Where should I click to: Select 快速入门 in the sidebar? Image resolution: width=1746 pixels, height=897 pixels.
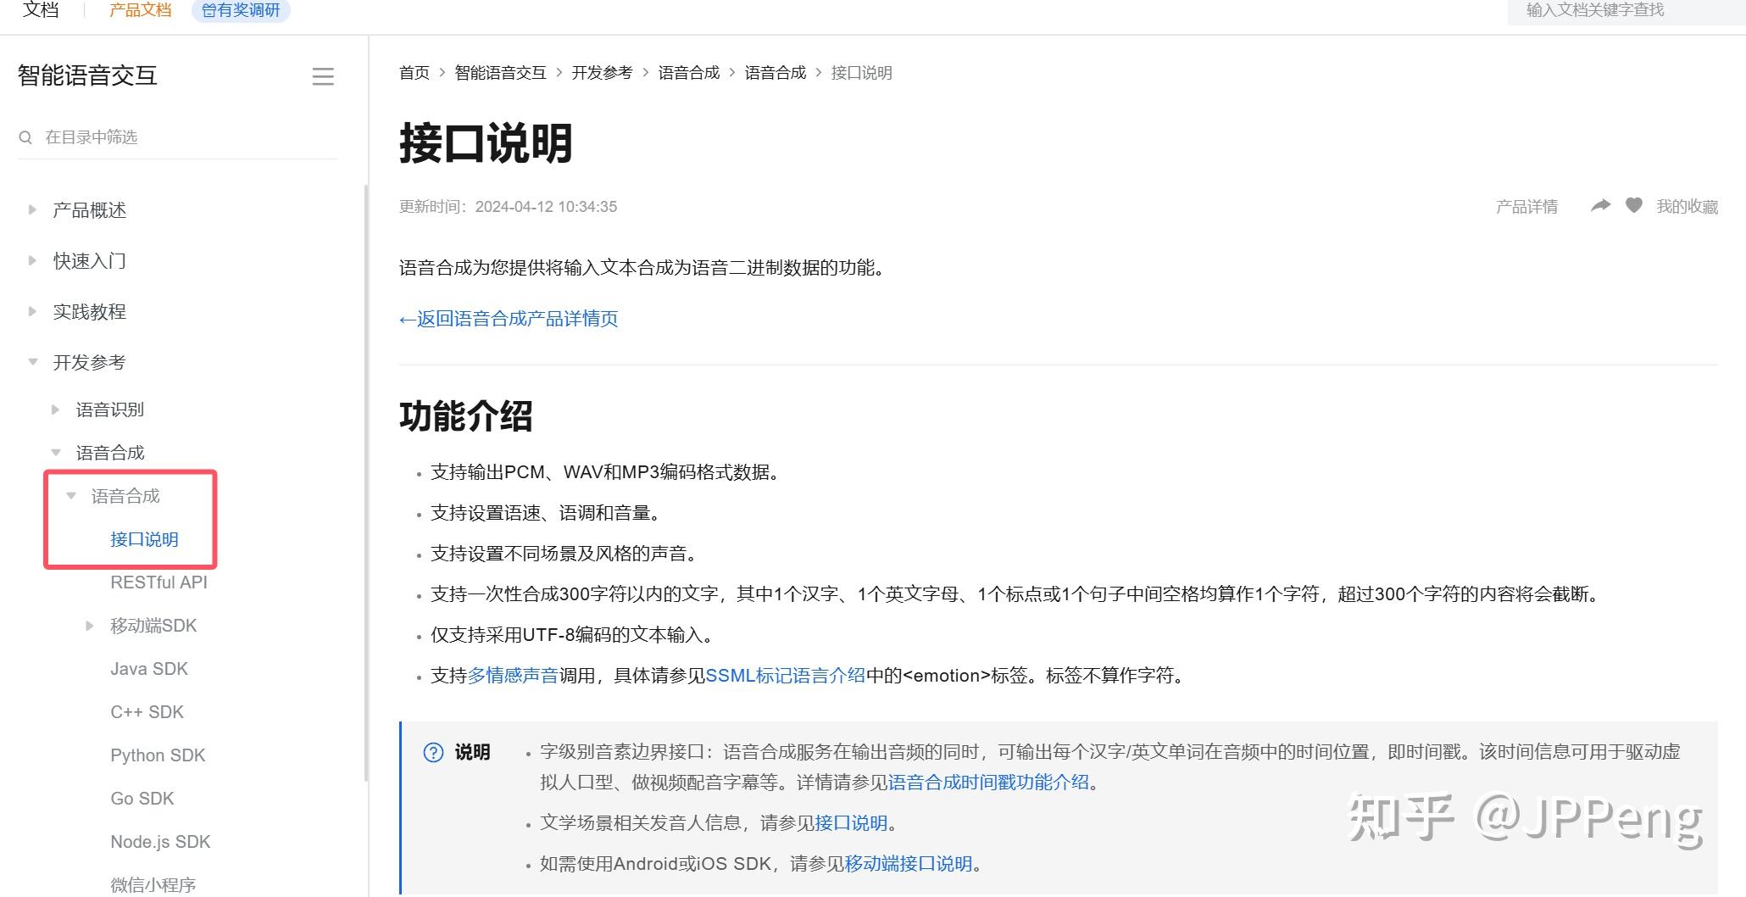[89, 261]
